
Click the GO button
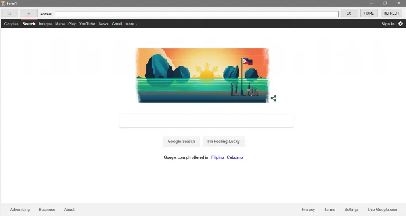coord(349,13)
